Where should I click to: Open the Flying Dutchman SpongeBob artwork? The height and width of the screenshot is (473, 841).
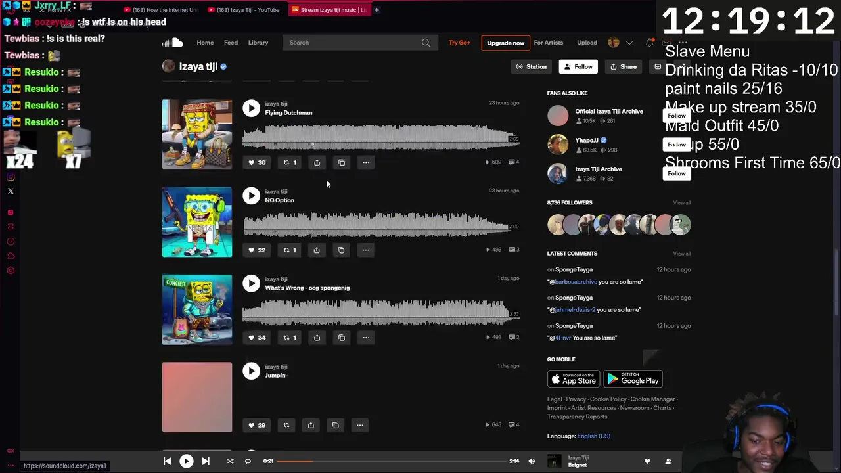[197, 134]
